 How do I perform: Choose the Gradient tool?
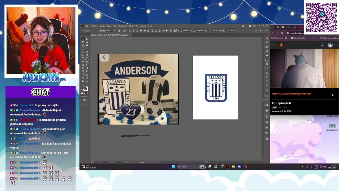click(87, 68)
